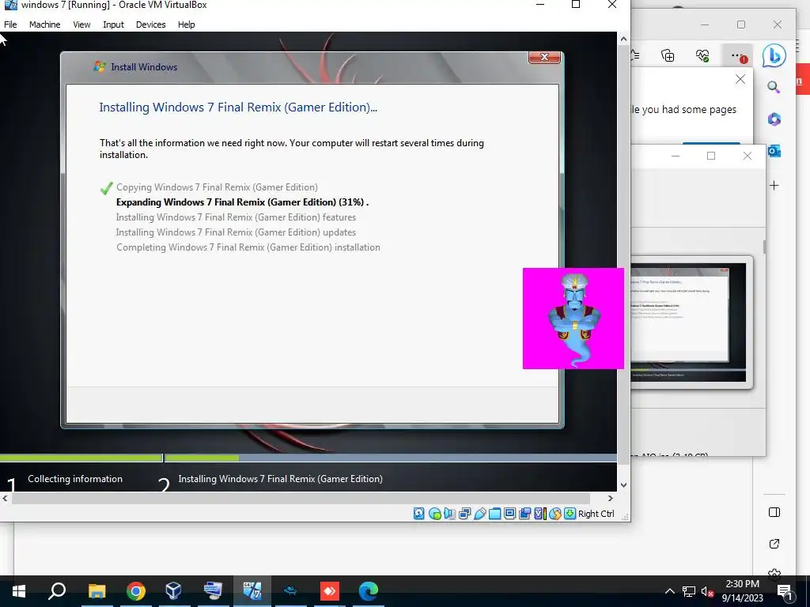This screenshot has height=607, width=810.
Task: Open Edge browser essentials heart icon
Action: (x=702, y=55)
